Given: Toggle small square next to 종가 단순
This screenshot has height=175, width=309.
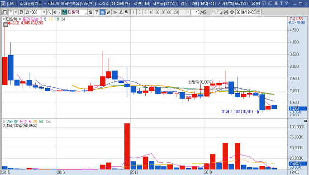Looking at the screenshot, I should [x=20, y=19].
